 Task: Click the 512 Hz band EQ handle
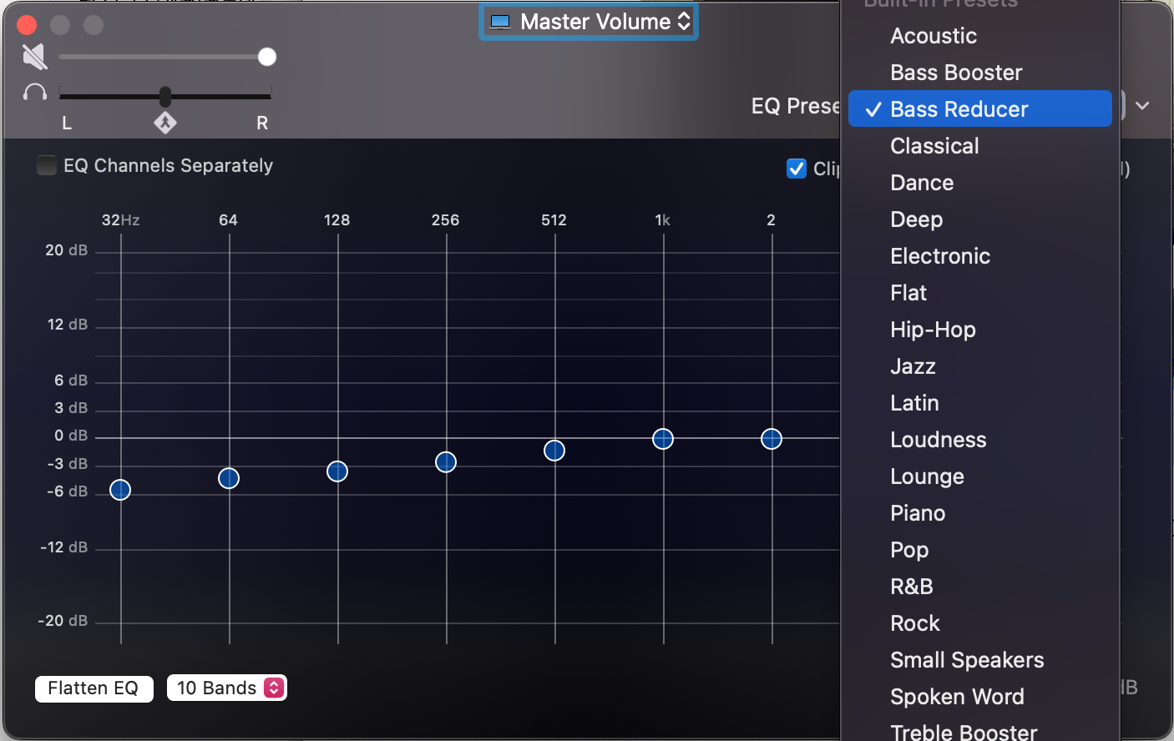tap(554, 451)
